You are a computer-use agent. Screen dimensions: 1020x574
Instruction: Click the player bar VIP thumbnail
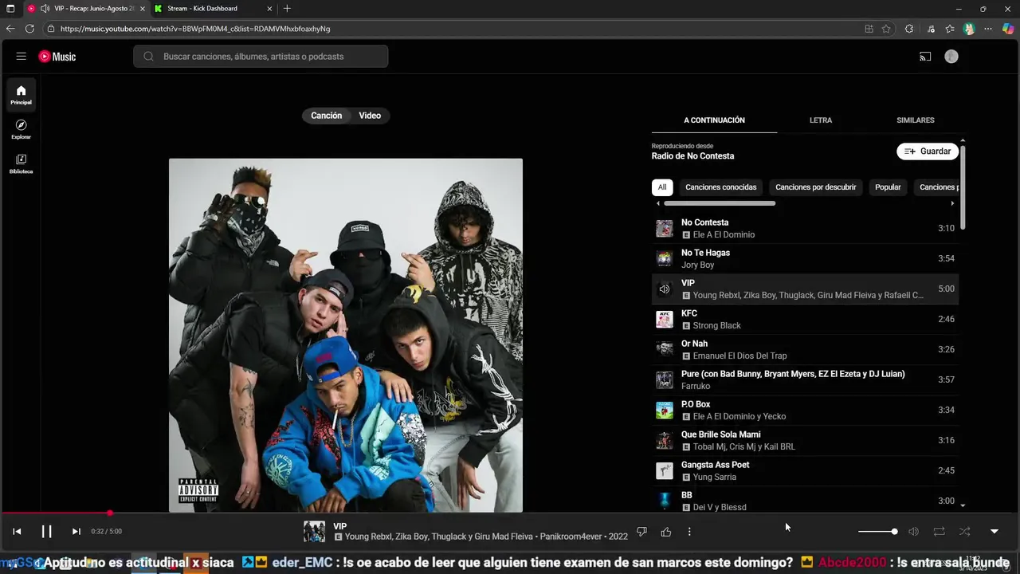click(x=314, y=532)
